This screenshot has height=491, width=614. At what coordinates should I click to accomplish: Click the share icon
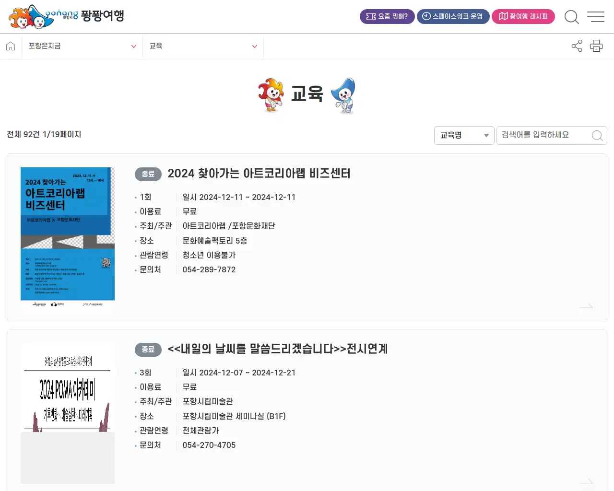[x=577, y=46]
